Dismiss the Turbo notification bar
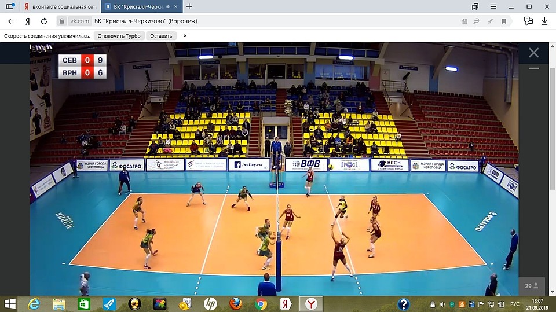Screen dimensions: 556x312 (x=185, y=36)
